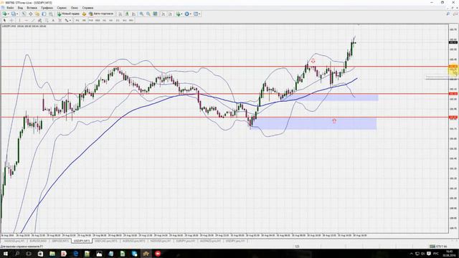This screenshot has width=459, height=258.
Task: Switch to the EURUSD chart tab
Action: click(38, 241)
